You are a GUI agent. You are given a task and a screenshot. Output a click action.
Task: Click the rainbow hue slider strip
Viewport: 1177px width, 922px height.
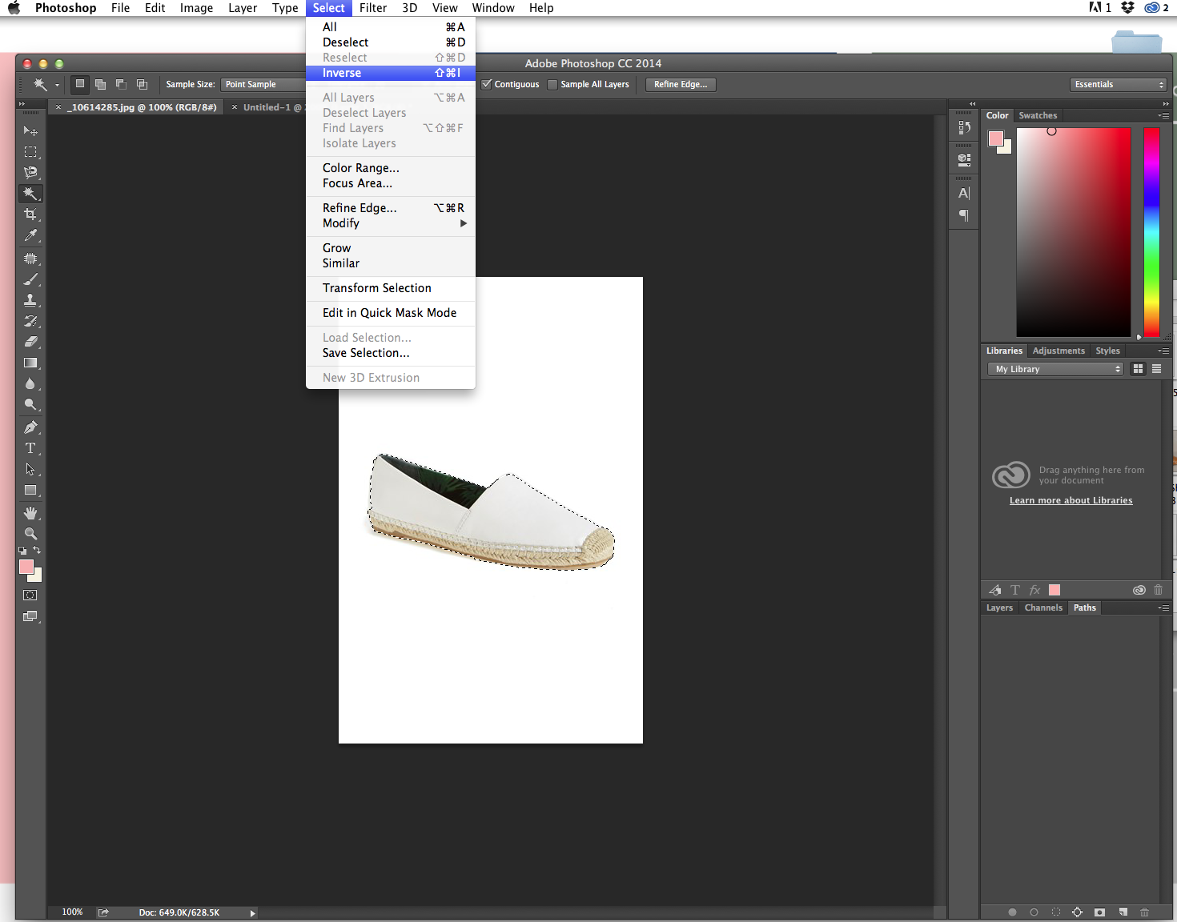point(1151,232)
